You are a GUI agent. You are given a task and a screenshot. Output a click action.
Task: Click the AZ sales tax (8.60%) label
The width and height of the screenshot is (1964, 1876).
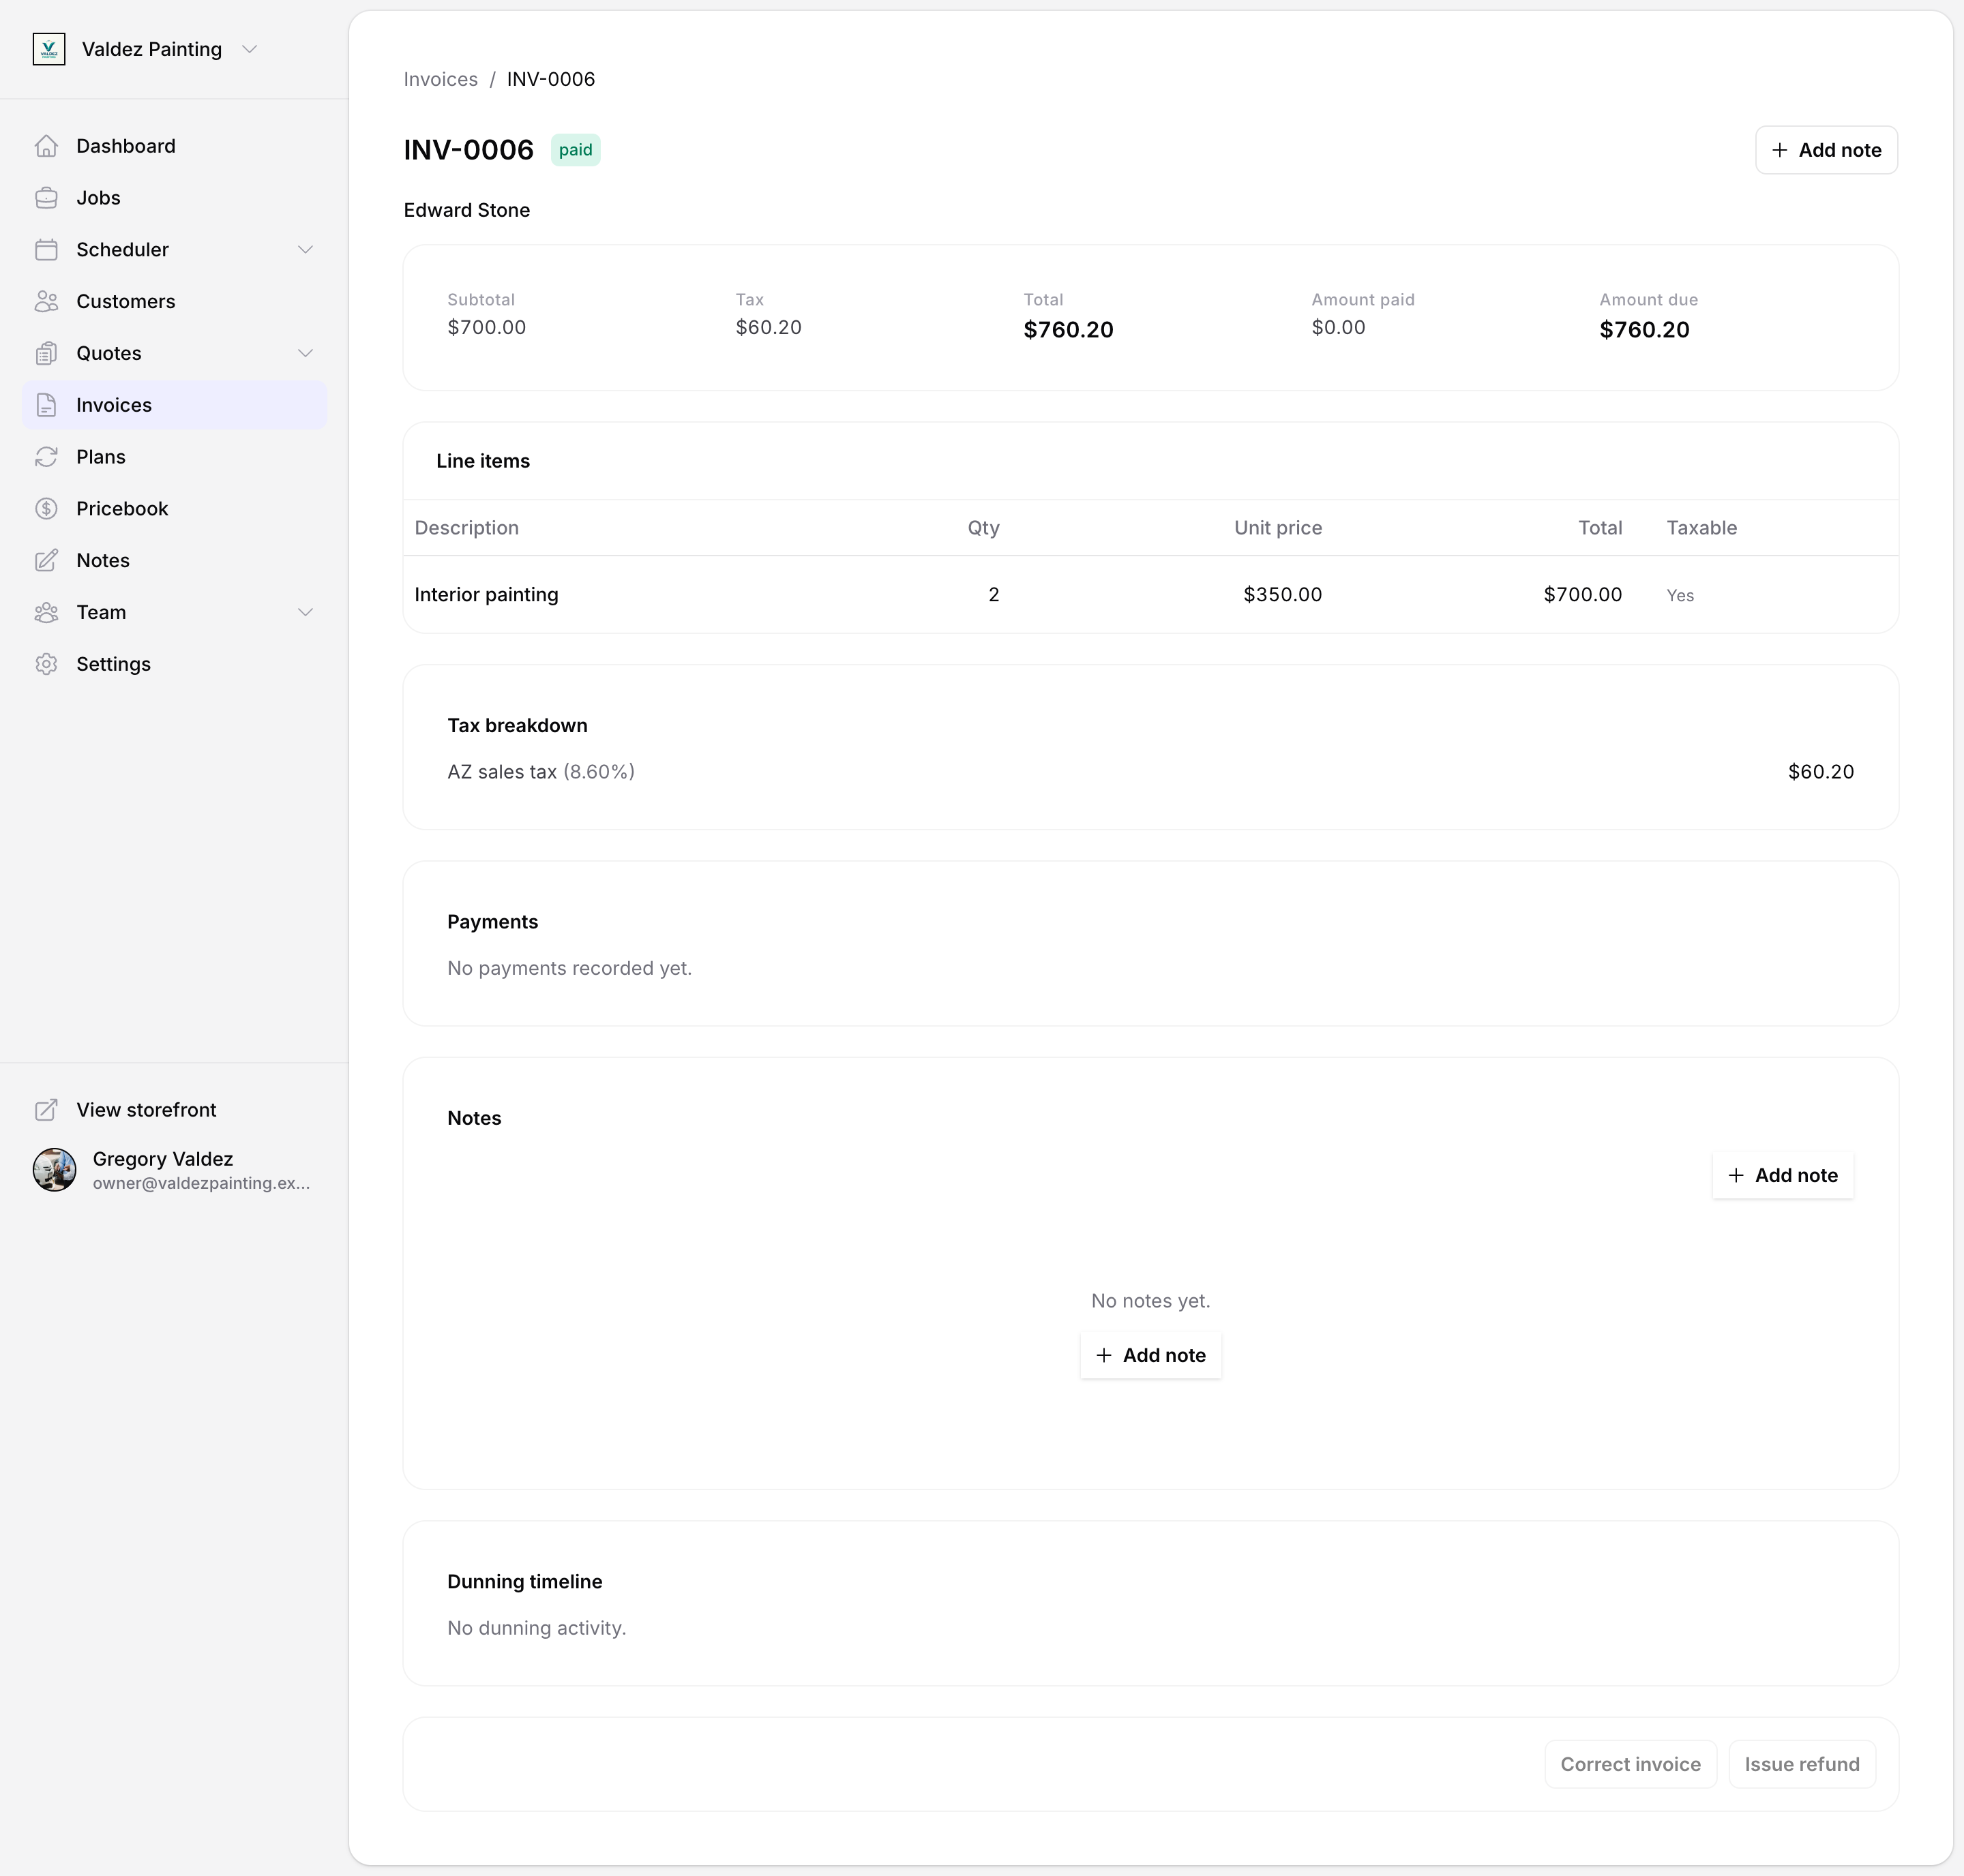pos(541,772)
